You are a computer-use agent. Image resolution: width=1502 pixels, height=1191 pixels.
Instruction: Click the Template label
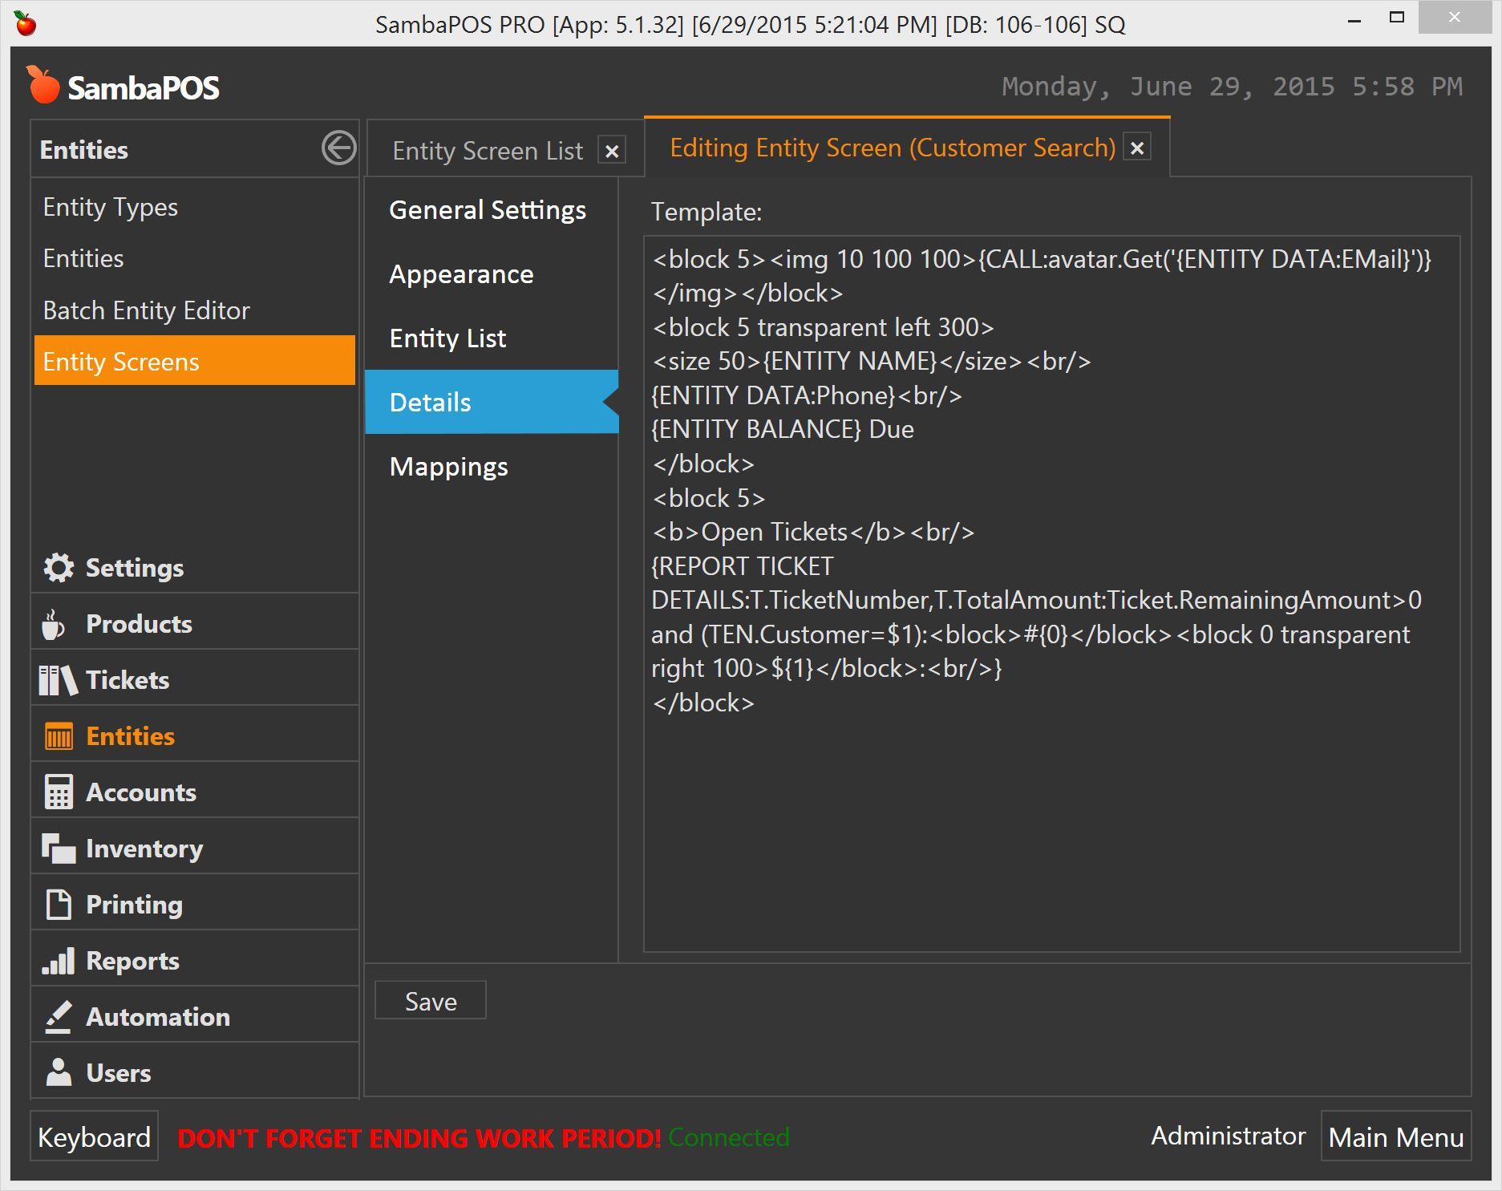tap(706, 212)
